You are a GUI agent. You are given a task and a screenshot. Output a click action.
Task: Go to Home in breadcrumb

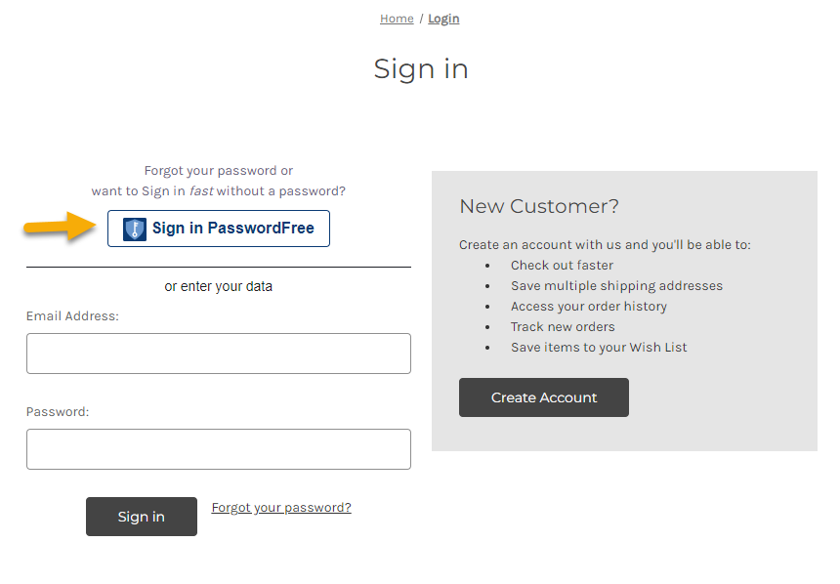coord(397,19)
